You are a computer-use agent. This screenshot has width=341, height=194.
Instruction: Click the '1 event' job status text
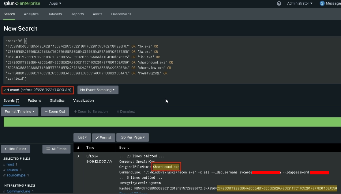(13, 90)
